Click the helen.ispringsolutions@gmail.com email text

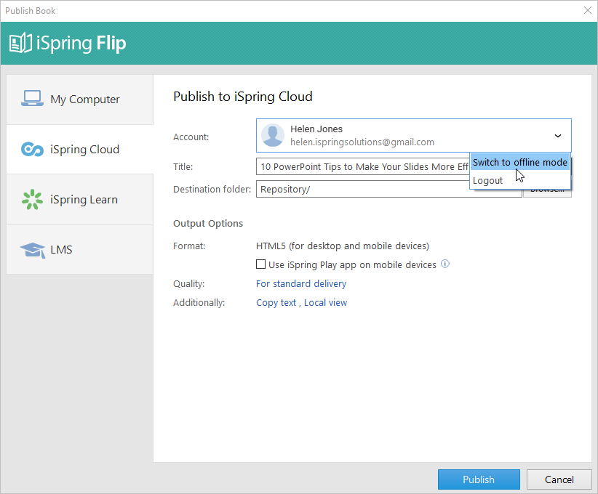click(362, 142)
